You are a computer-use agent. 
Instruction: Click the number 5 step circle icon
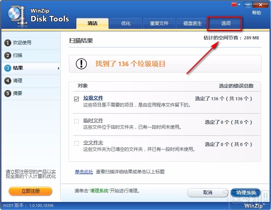(8, 94)
